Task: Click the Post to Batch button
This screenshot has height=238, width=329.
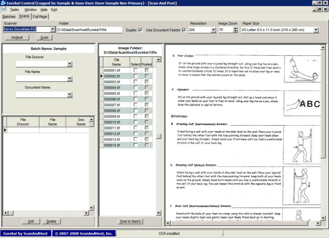Action: click(x=130, y=221)
